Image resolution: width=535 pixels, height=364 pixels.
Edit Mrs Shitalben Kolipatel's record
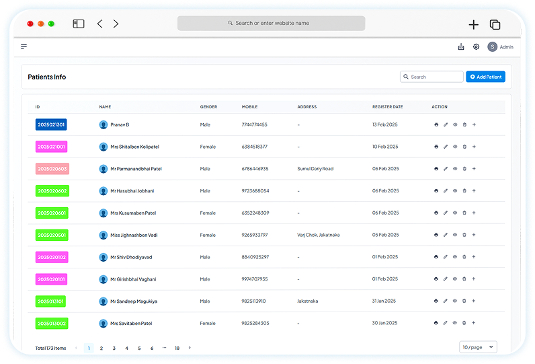tap(446, 147)
